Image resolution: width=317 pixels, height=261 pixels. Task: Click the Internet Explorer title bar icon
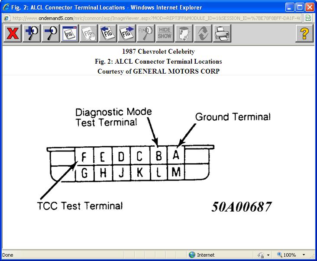coord(6,7)
